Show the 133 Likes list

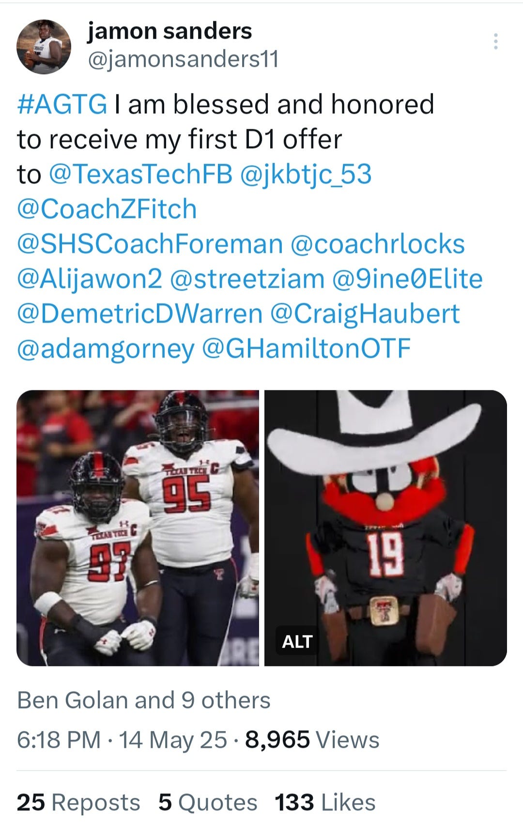(x=325, y=802)
